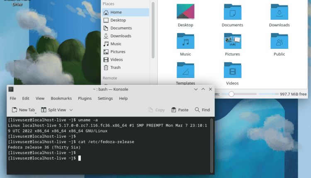Click the New Tab button in Konsole
311x178 pixels.
pos(23,110)
